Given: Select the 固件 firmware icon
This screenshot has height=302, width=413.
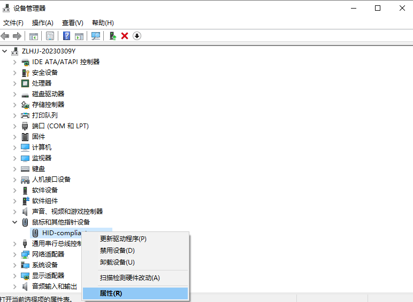Looking at the screenshot, I should click(x=25, y=137).
